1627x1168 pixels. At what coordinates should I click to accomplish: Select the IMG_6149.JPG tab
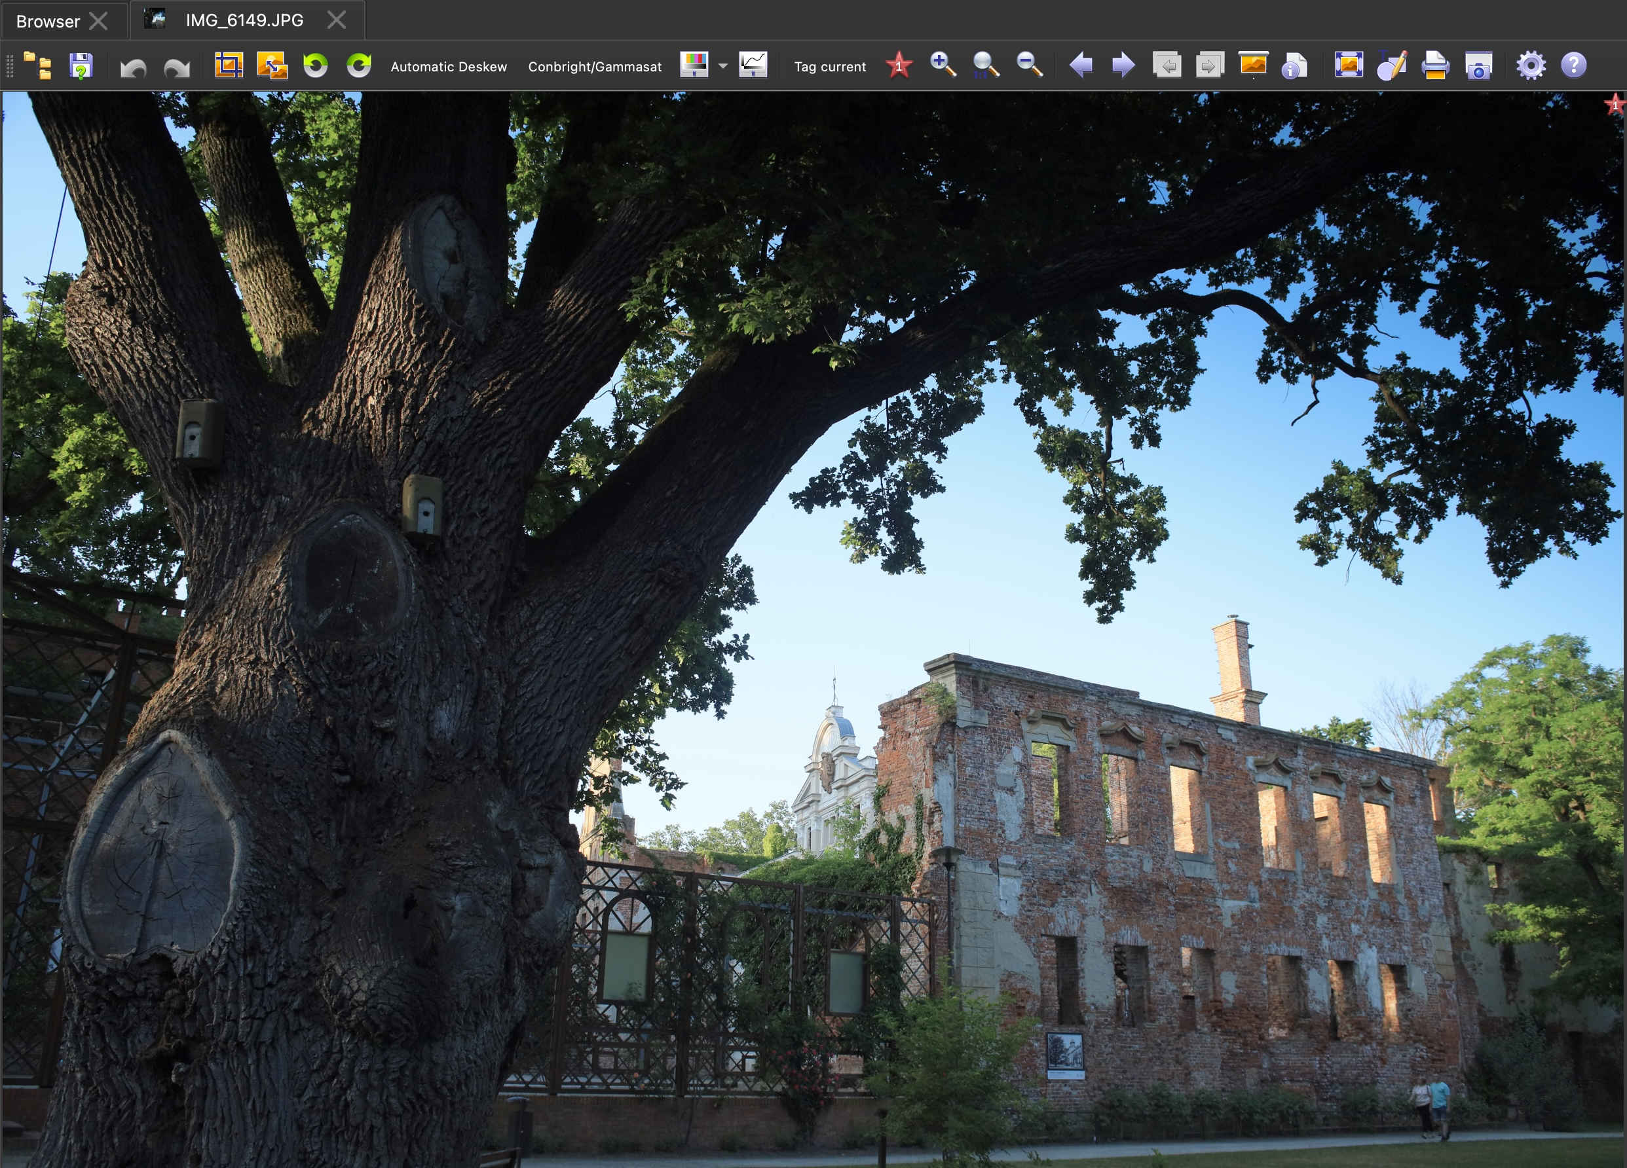(x=244, y=21)
